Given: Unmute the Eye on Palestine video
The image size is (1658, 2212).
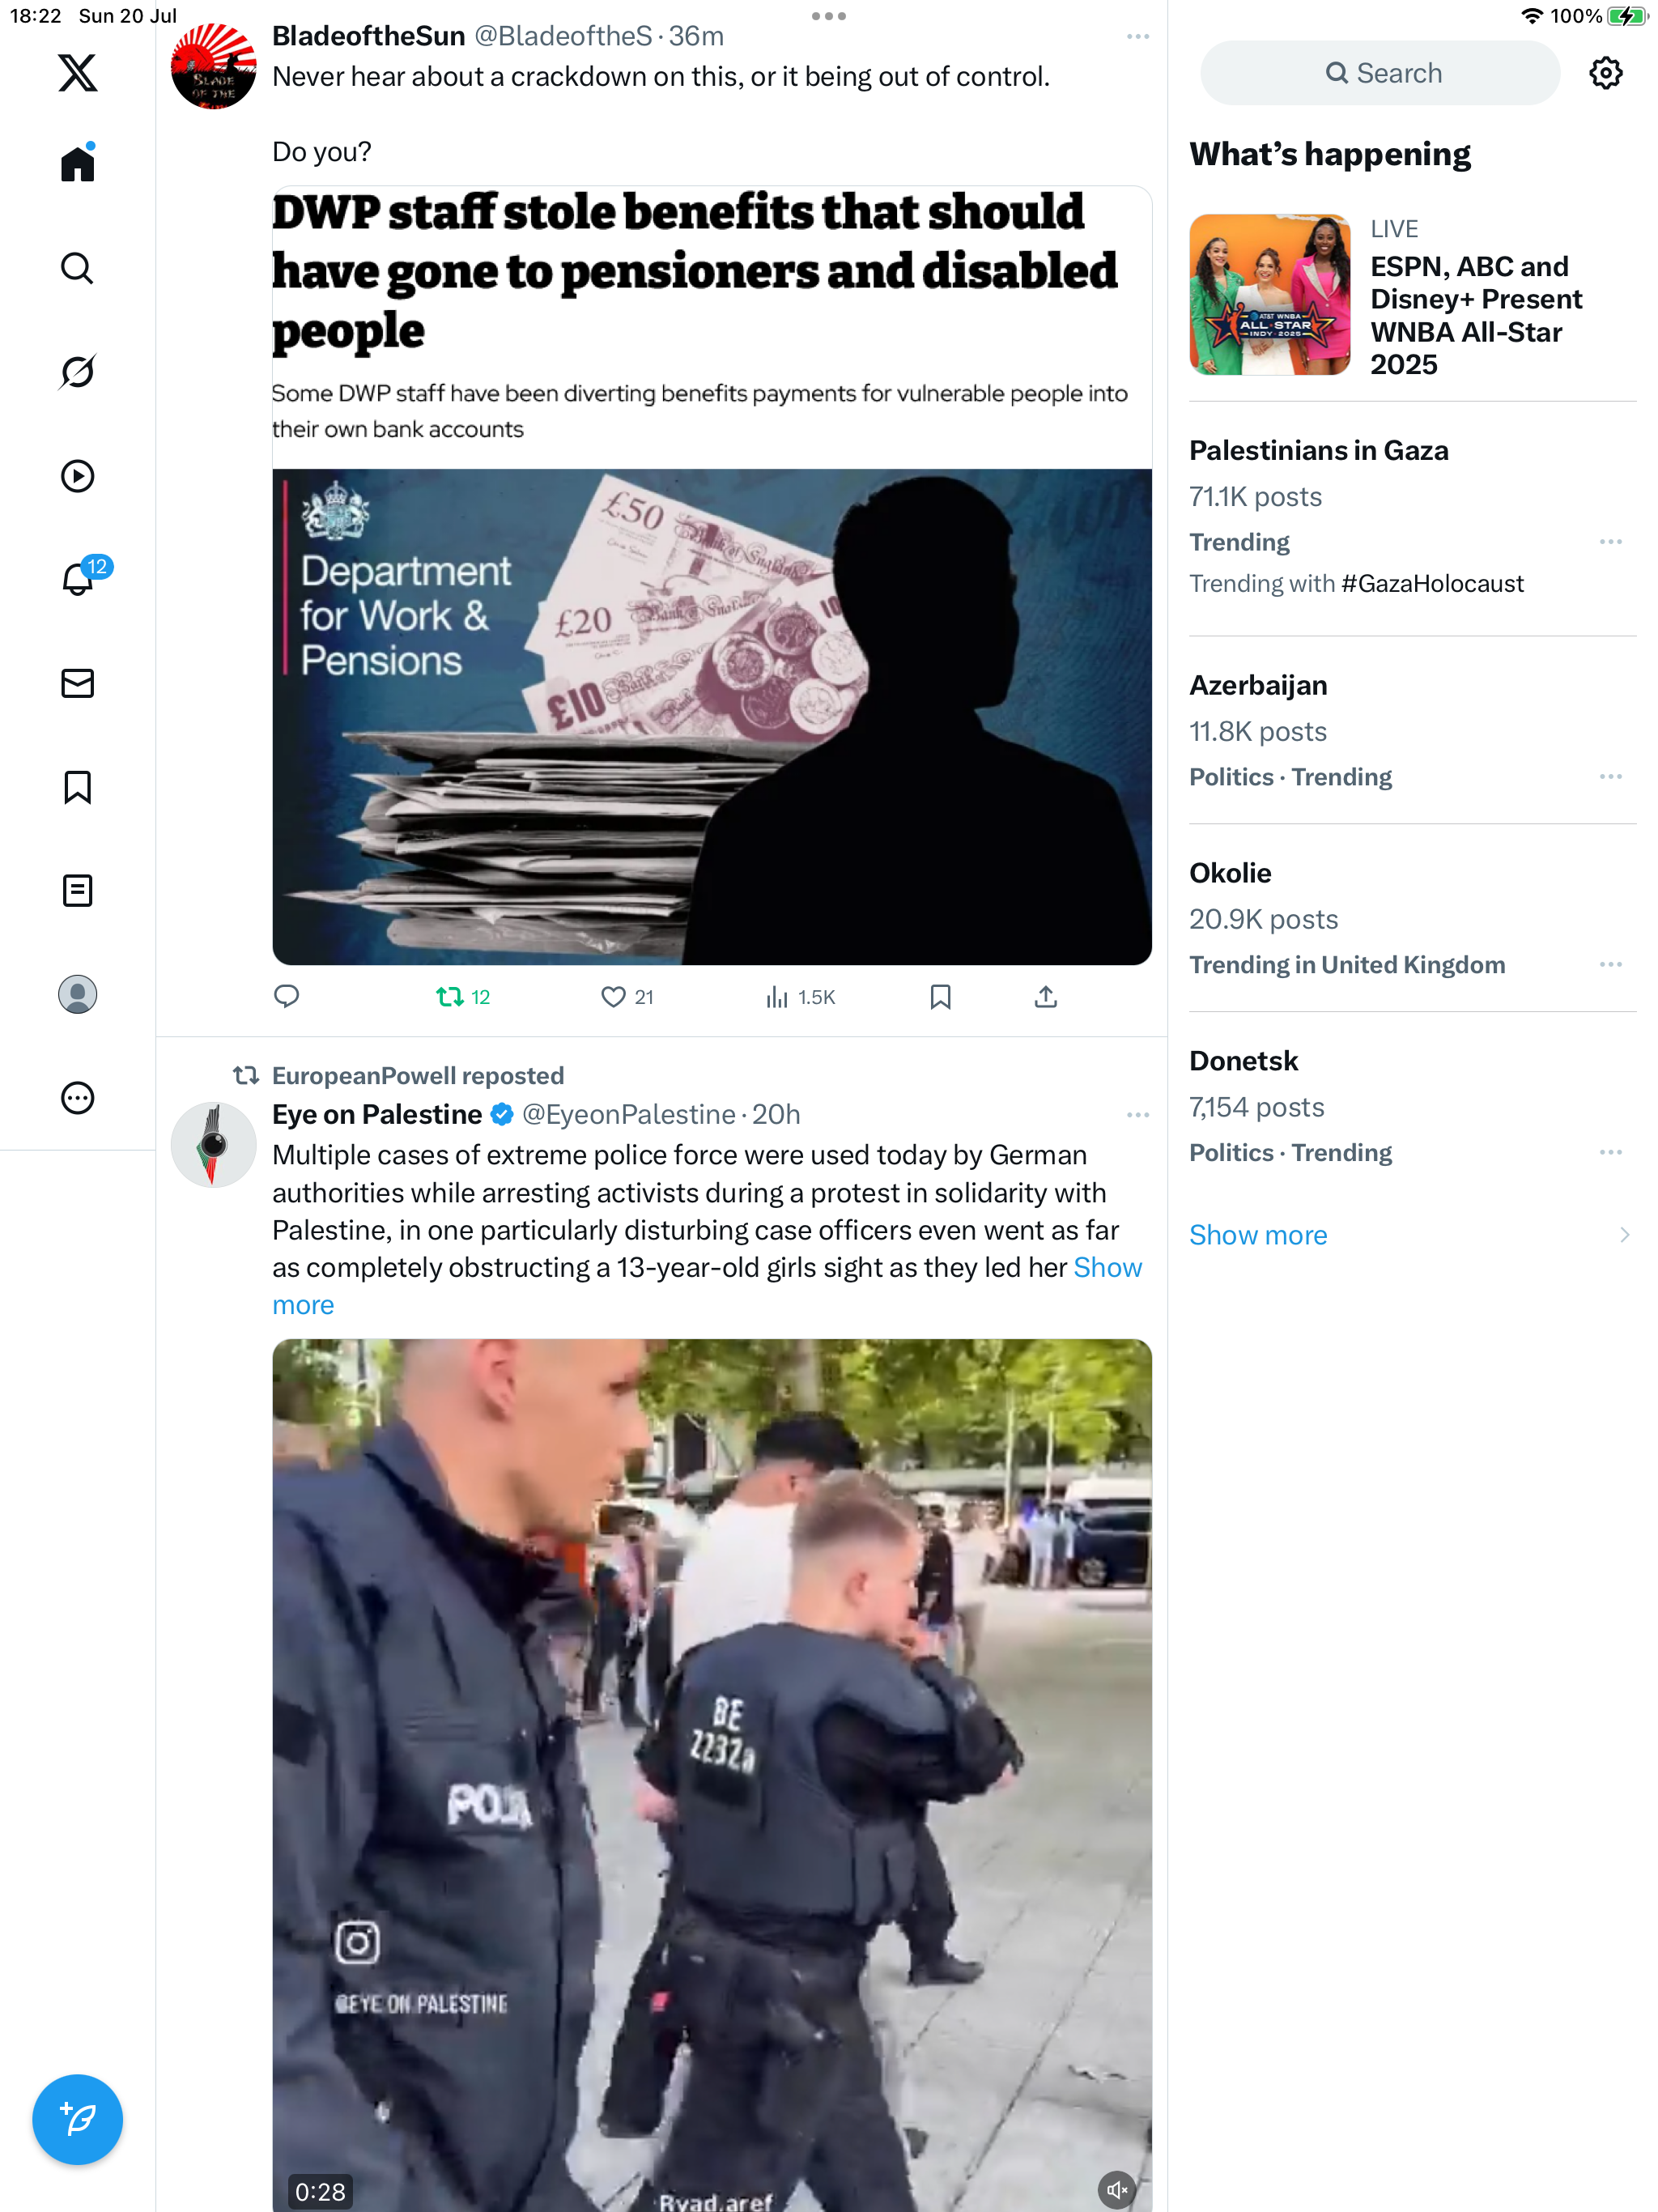Looking at the screenshot, I should coord(1116,2190).
